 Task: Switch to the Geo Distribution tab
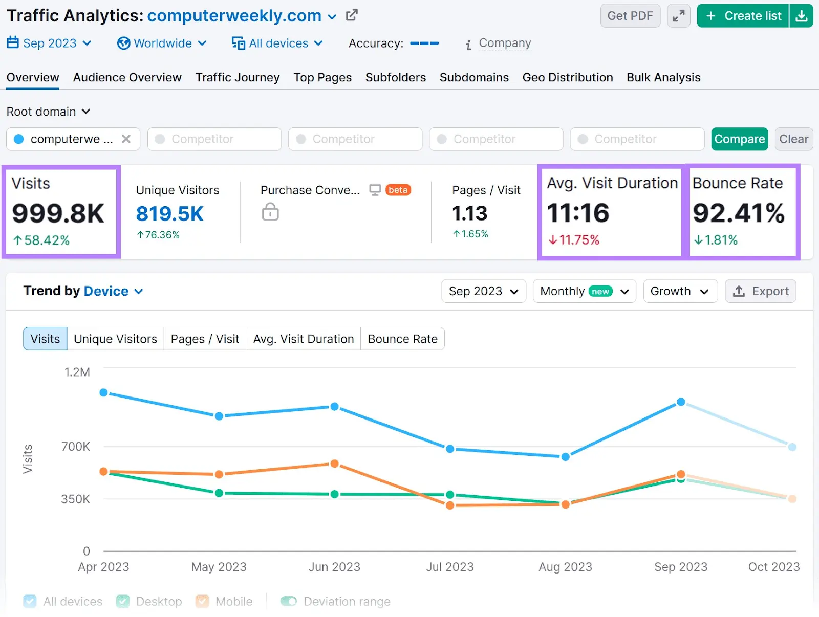click(x=567, y=77)
